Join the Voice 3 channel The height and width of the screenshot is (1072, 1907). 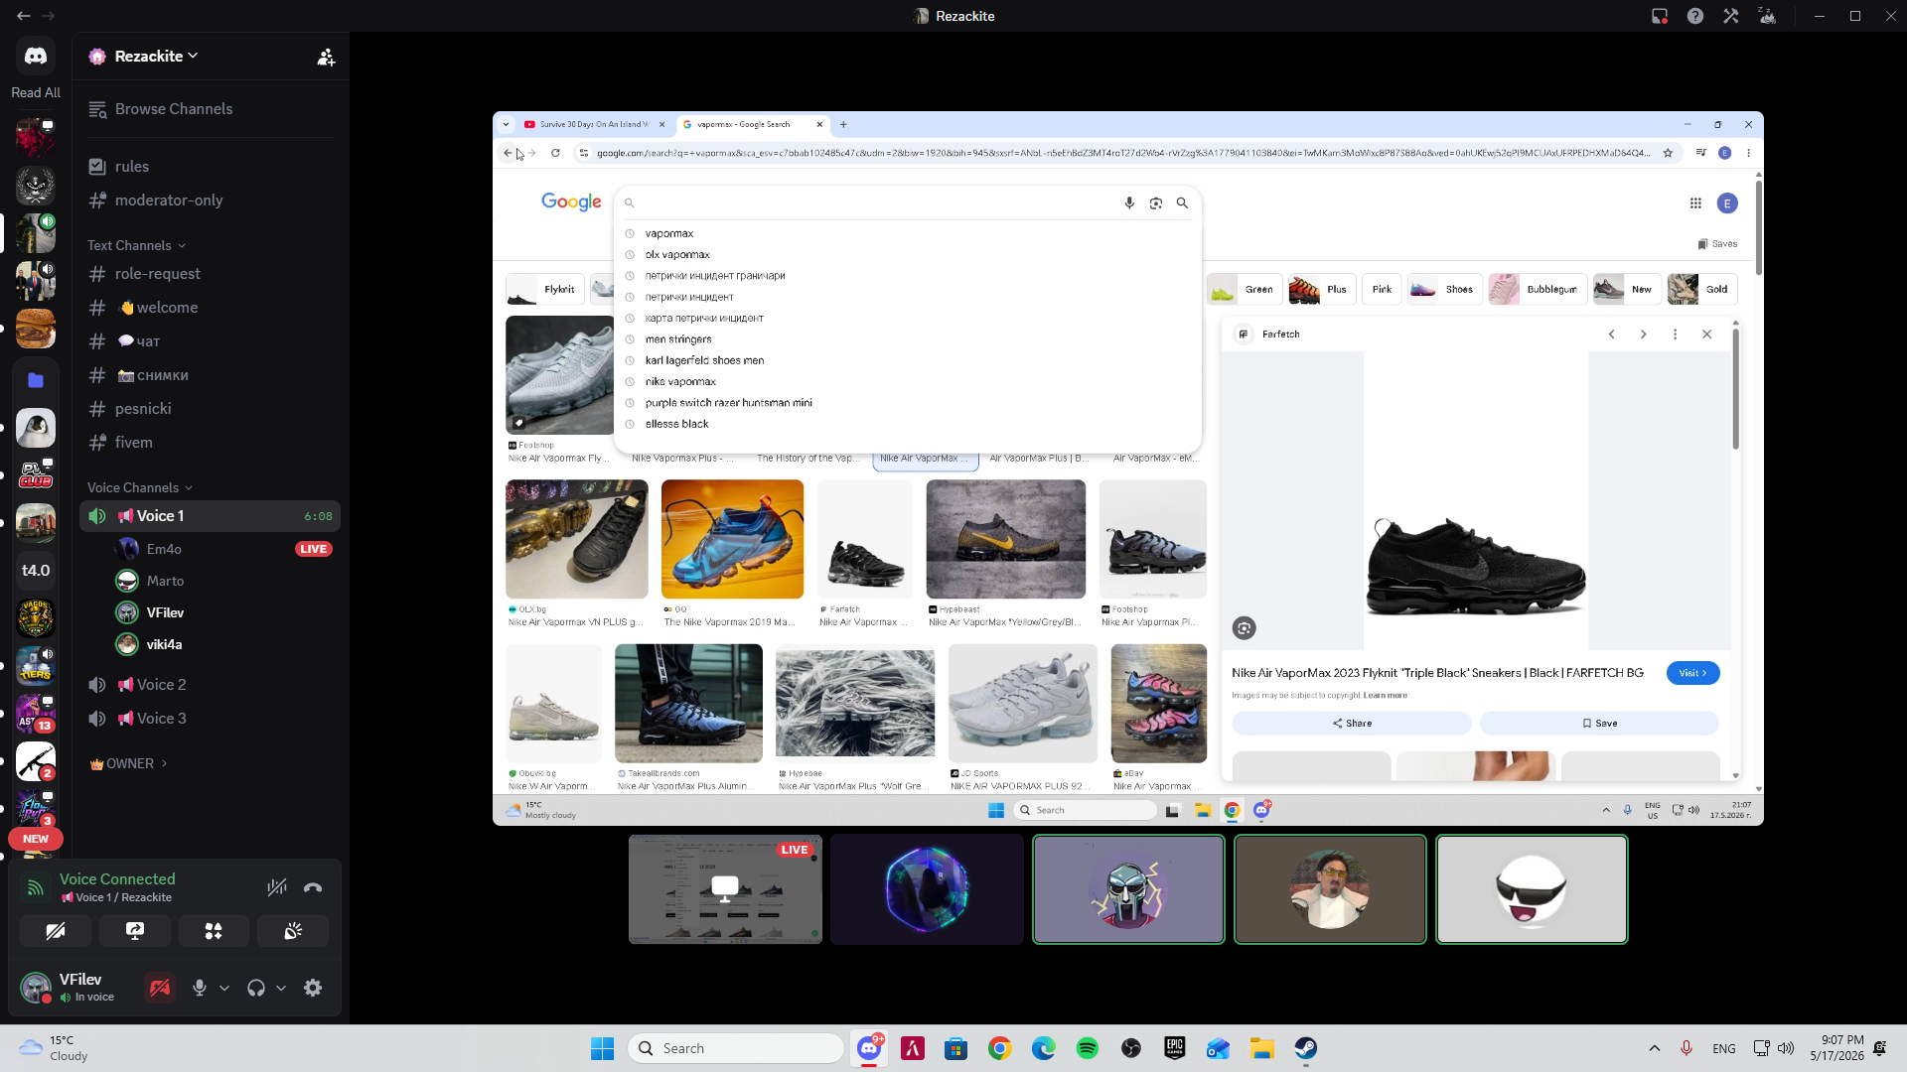210,719
